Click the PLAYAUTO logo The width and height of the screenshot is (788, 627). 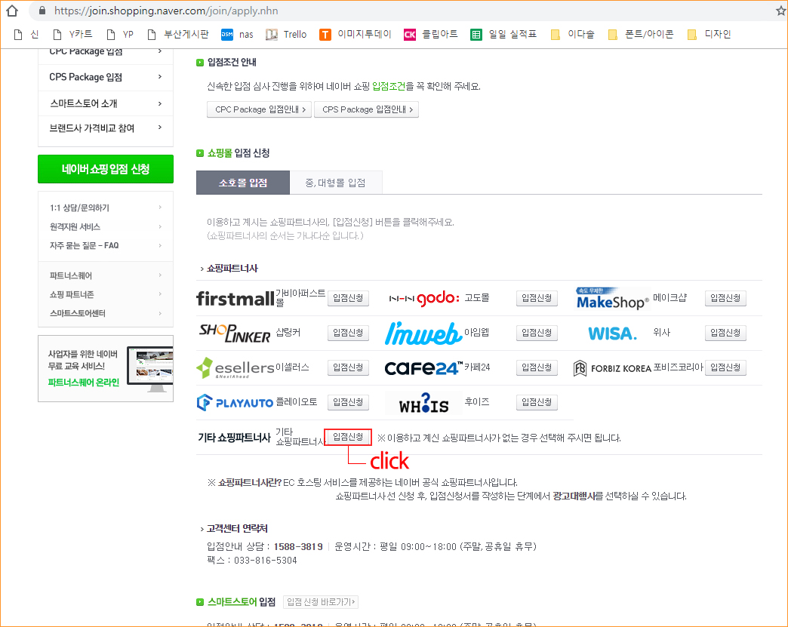(x=235, y=402)
